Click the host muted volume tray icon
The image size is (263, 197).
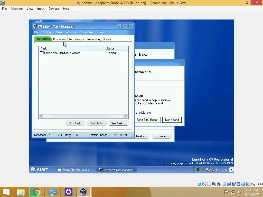click(239, 192)
